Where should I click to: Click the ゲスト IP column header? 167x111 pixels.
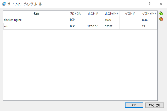(130, 14)
